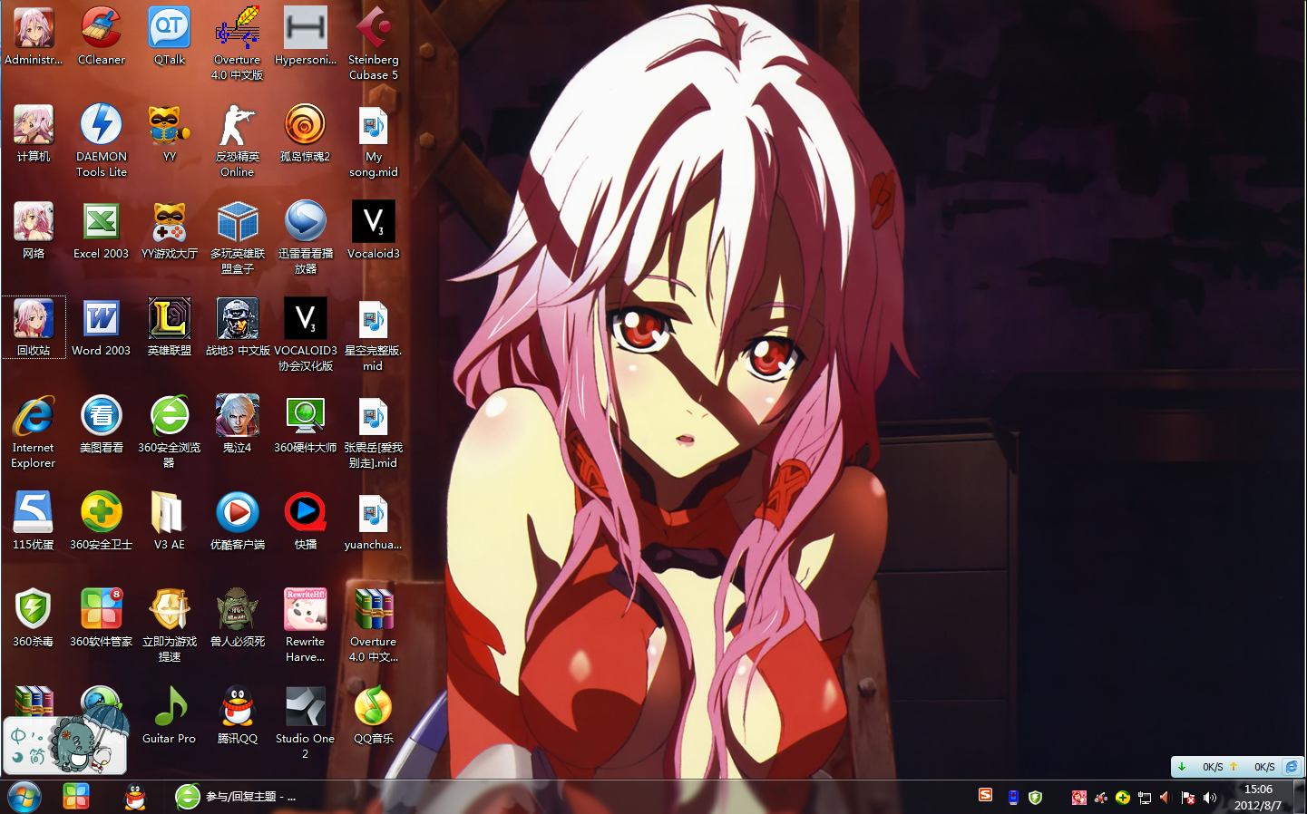
Task: Select the Administrator folder icon
Action: 34,36
